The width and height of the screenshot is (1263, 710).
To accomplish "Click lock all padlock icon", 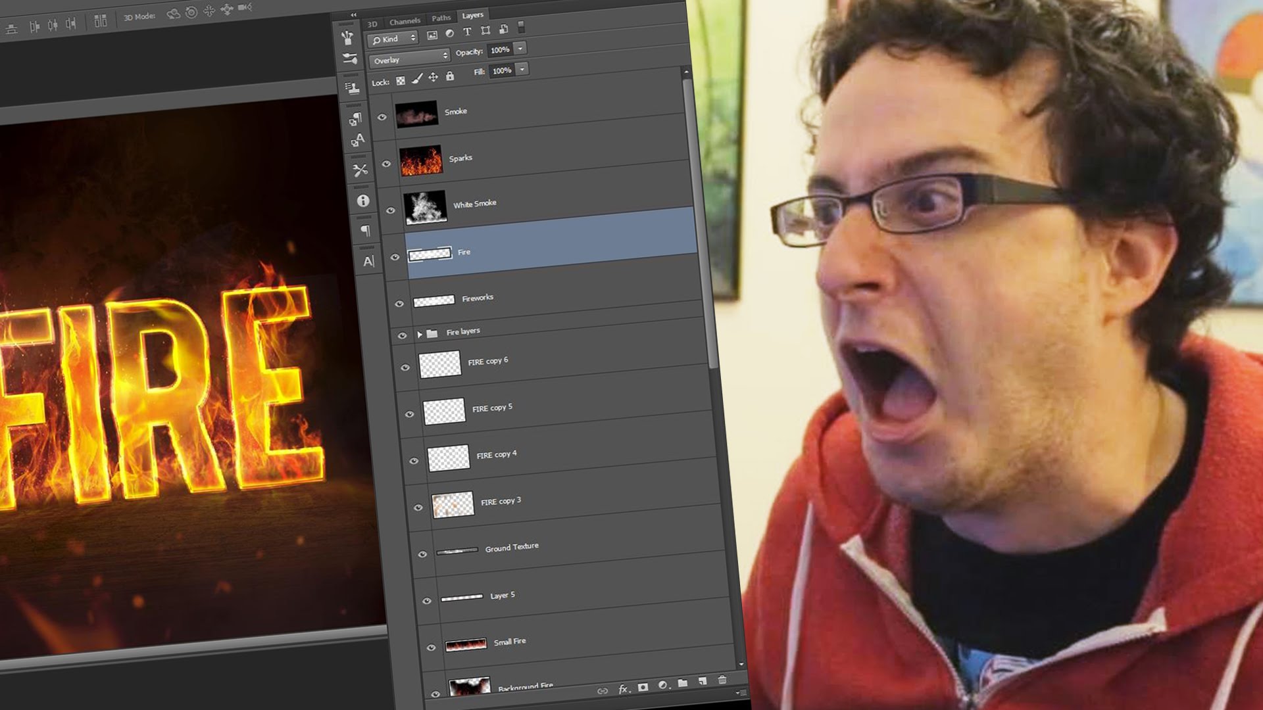I will (x=450, y=76).
